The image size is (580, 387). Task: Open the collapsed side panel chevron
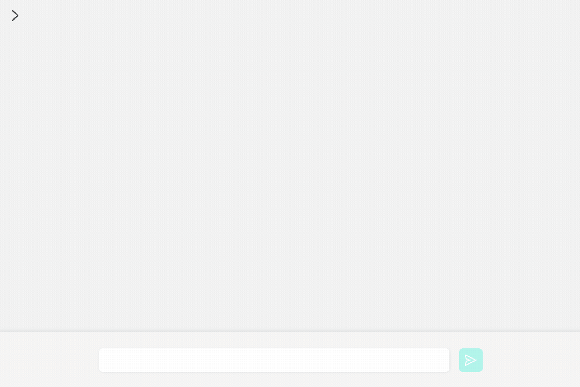click(x=15, y=16)
